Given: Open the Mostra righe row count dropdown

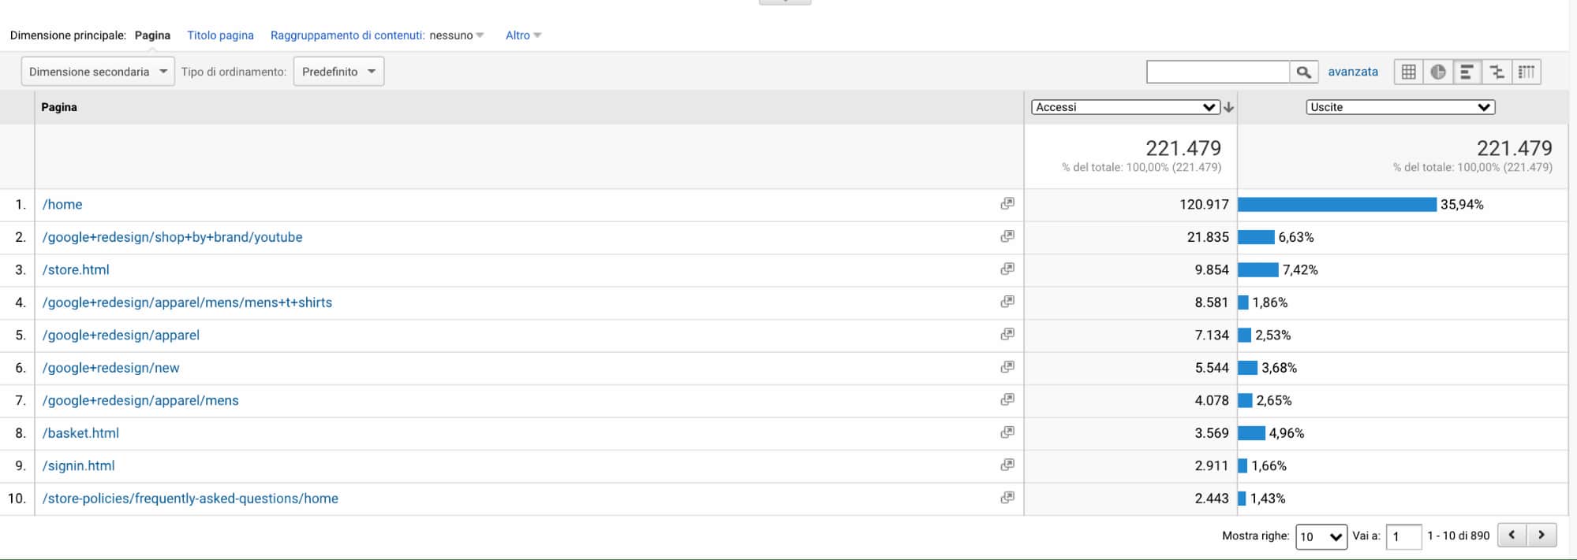Looking at the screenshot, I should [x=1321, y=536].
